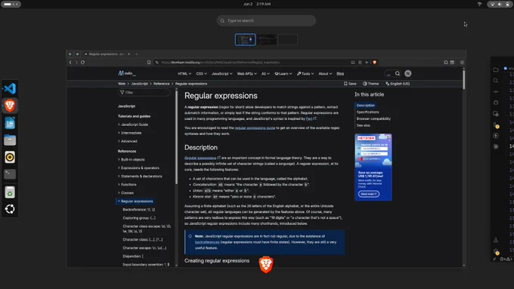Open the MDN user avatar menu

pos(407,74)
